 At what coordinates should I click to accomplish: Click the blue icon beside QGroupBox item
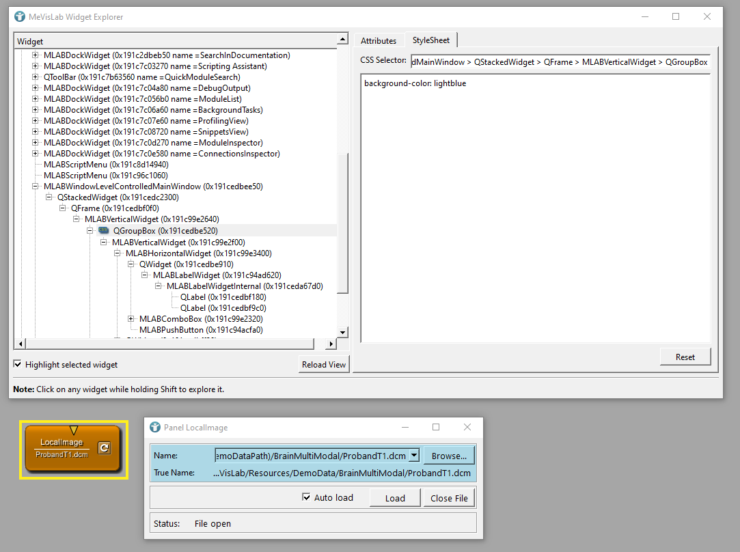click(x=103, y=231)
